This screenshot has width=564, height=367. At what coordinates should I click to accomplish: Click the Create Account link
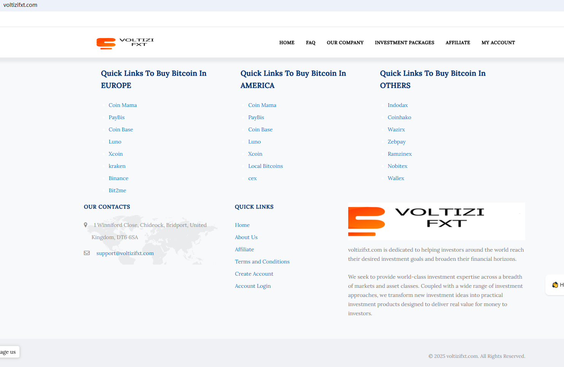point(254,274)
